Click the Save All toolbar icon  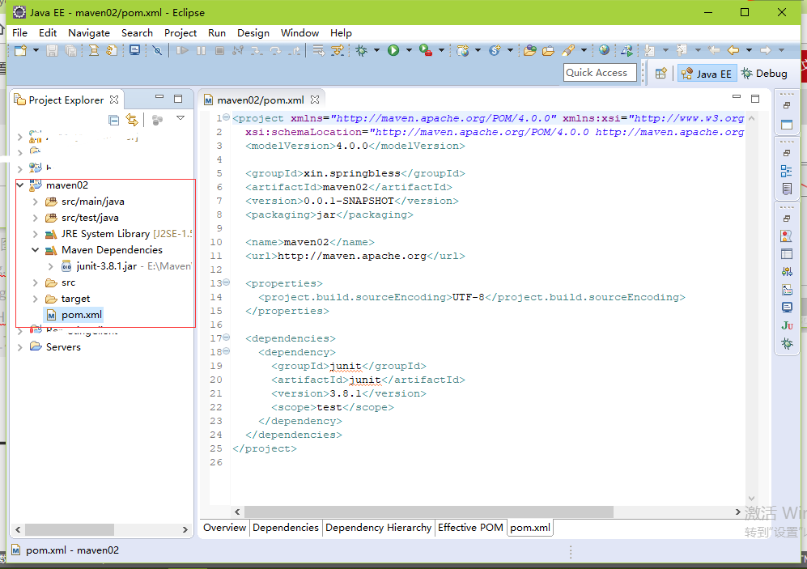71,50
